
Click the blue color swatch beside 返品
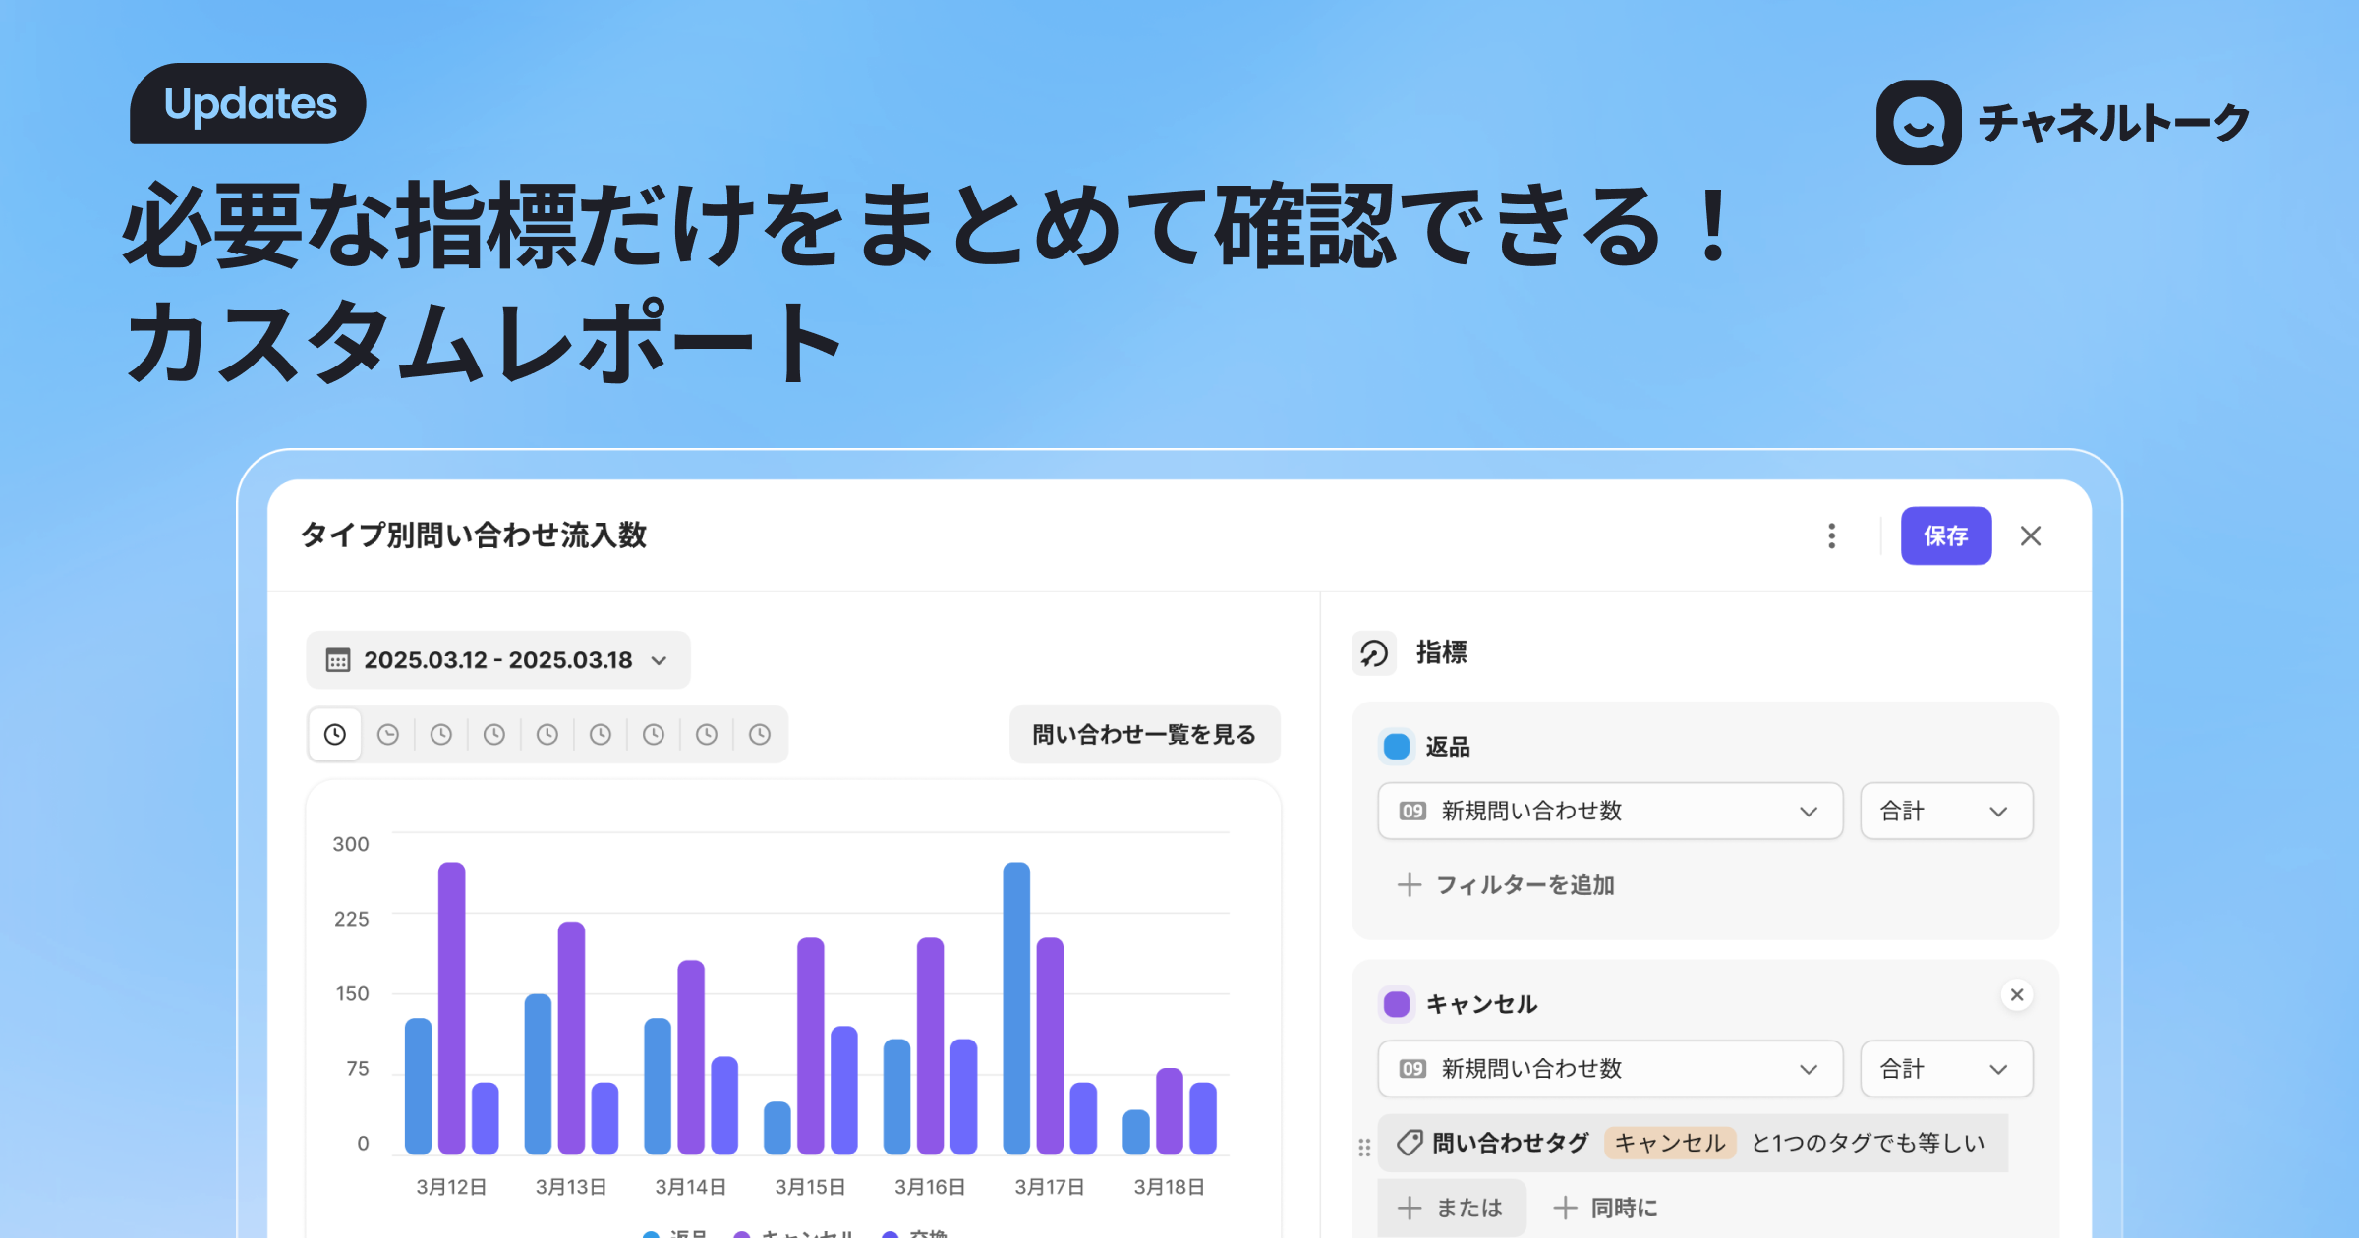pyautogui.click(x=1396, y=747)
